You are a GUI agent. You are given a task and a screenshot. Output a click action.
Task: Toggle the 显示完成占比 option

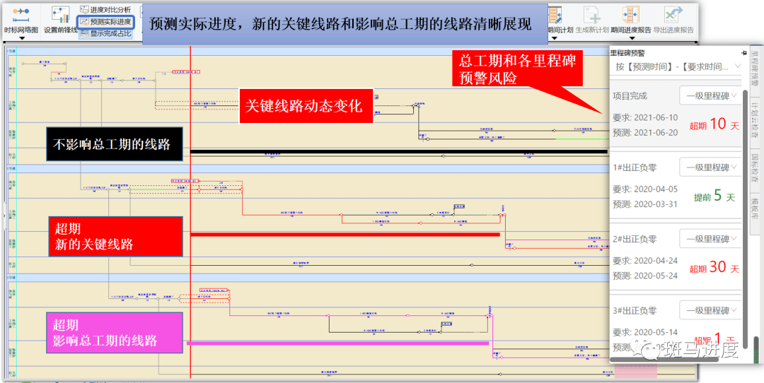105,34
